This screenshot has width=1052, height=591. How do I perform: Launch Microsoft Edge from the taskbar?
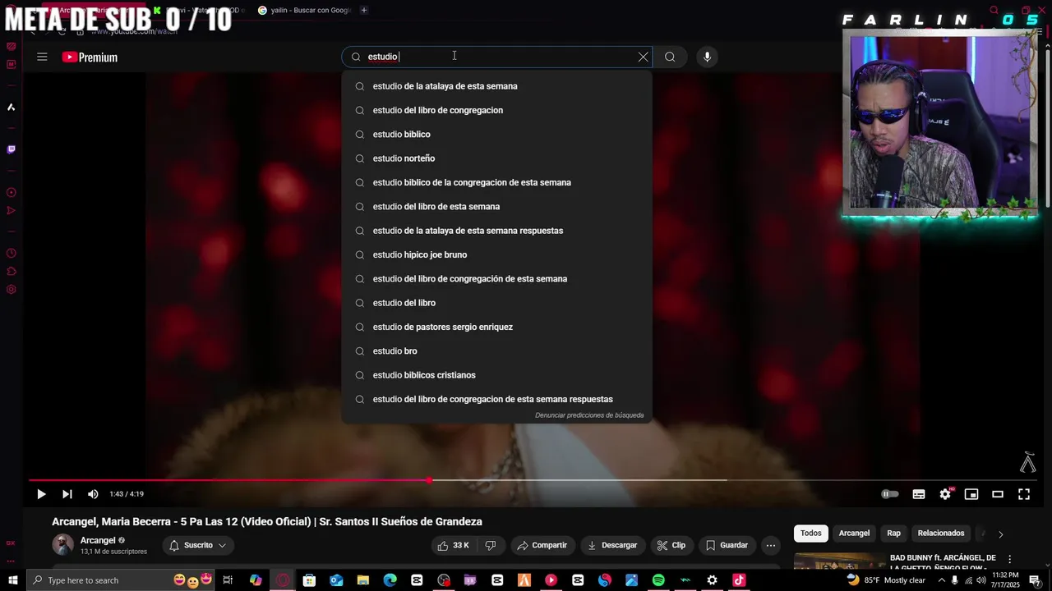(x=390, y=580)
